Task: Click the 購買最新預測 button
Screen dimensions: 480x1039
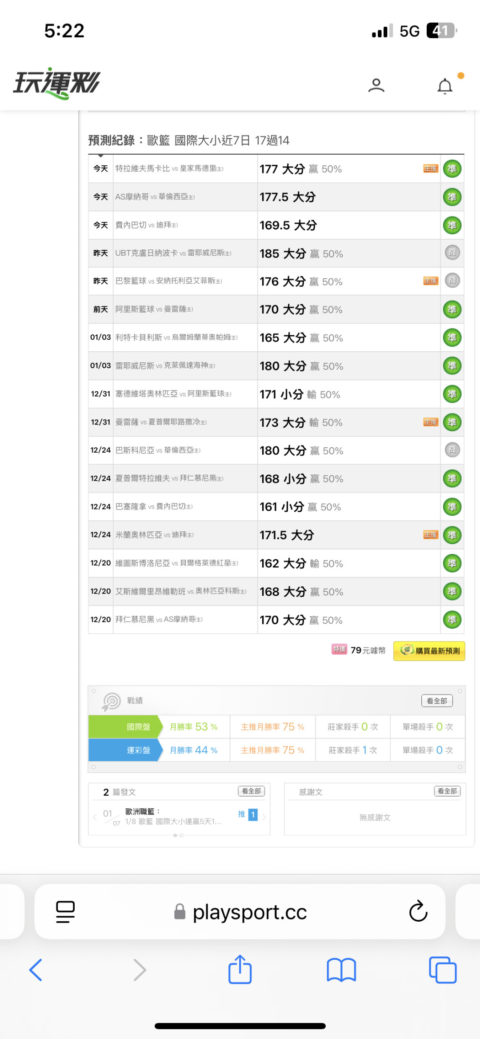Action: (429, 651)
